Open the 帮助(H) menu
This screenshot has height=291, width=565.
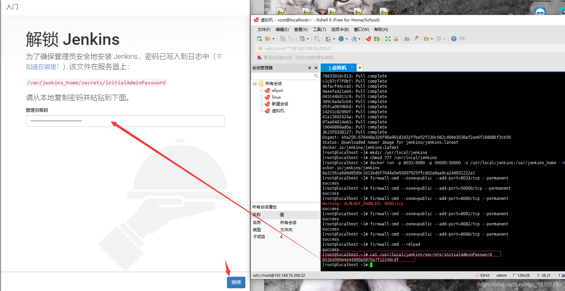click(381, 30)
